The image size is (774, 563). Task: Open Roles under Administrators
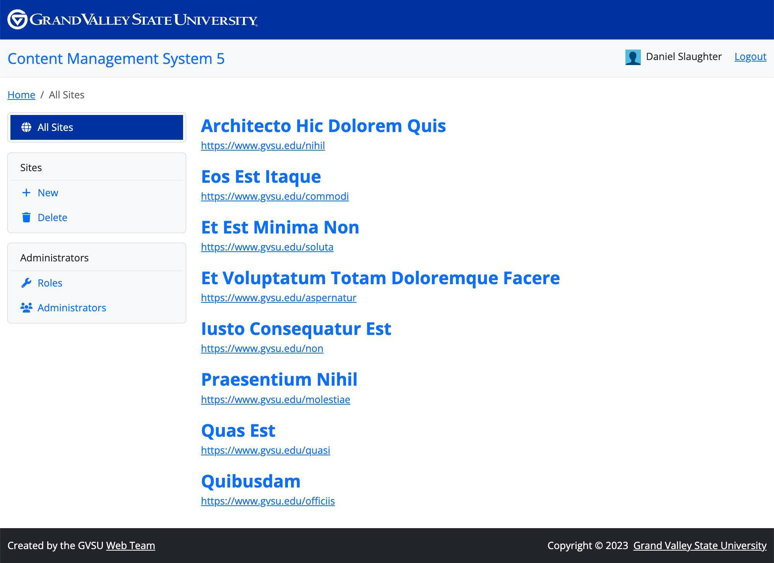point(50,283)
